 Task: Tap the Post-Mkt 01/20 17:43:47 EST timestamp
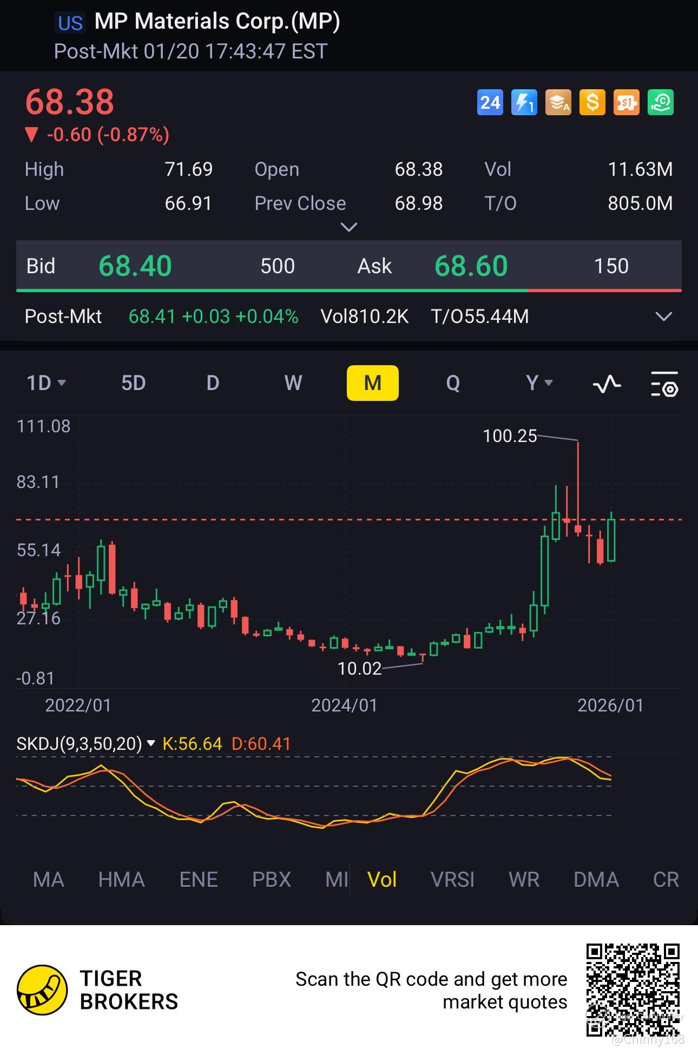point(190,51)
